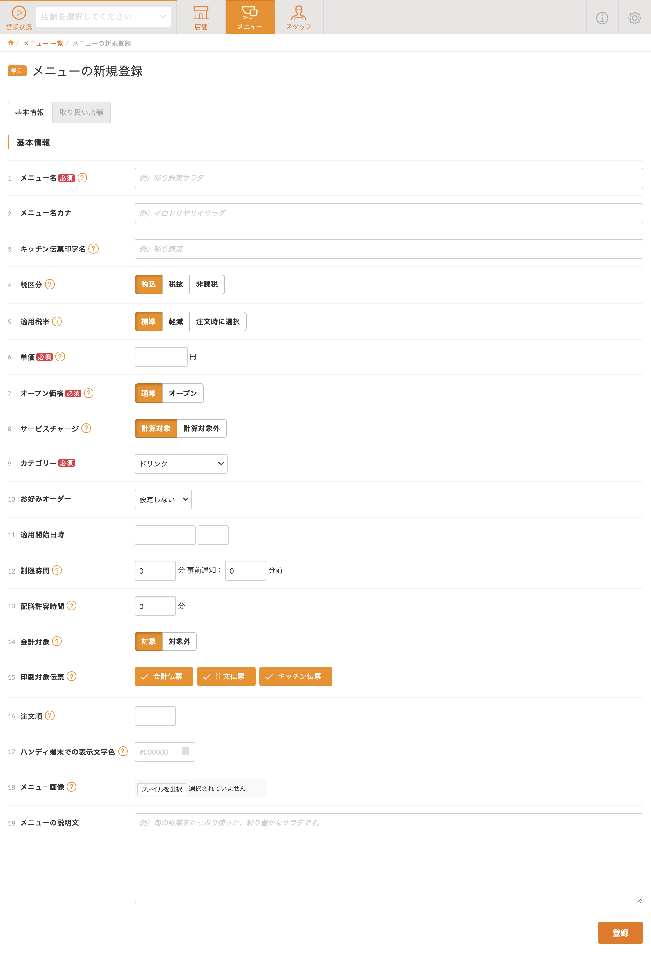Viewport: 651px width, 955px height.
Task: Choose 注文時に選択 tax rate
Action: coord(218,321)
